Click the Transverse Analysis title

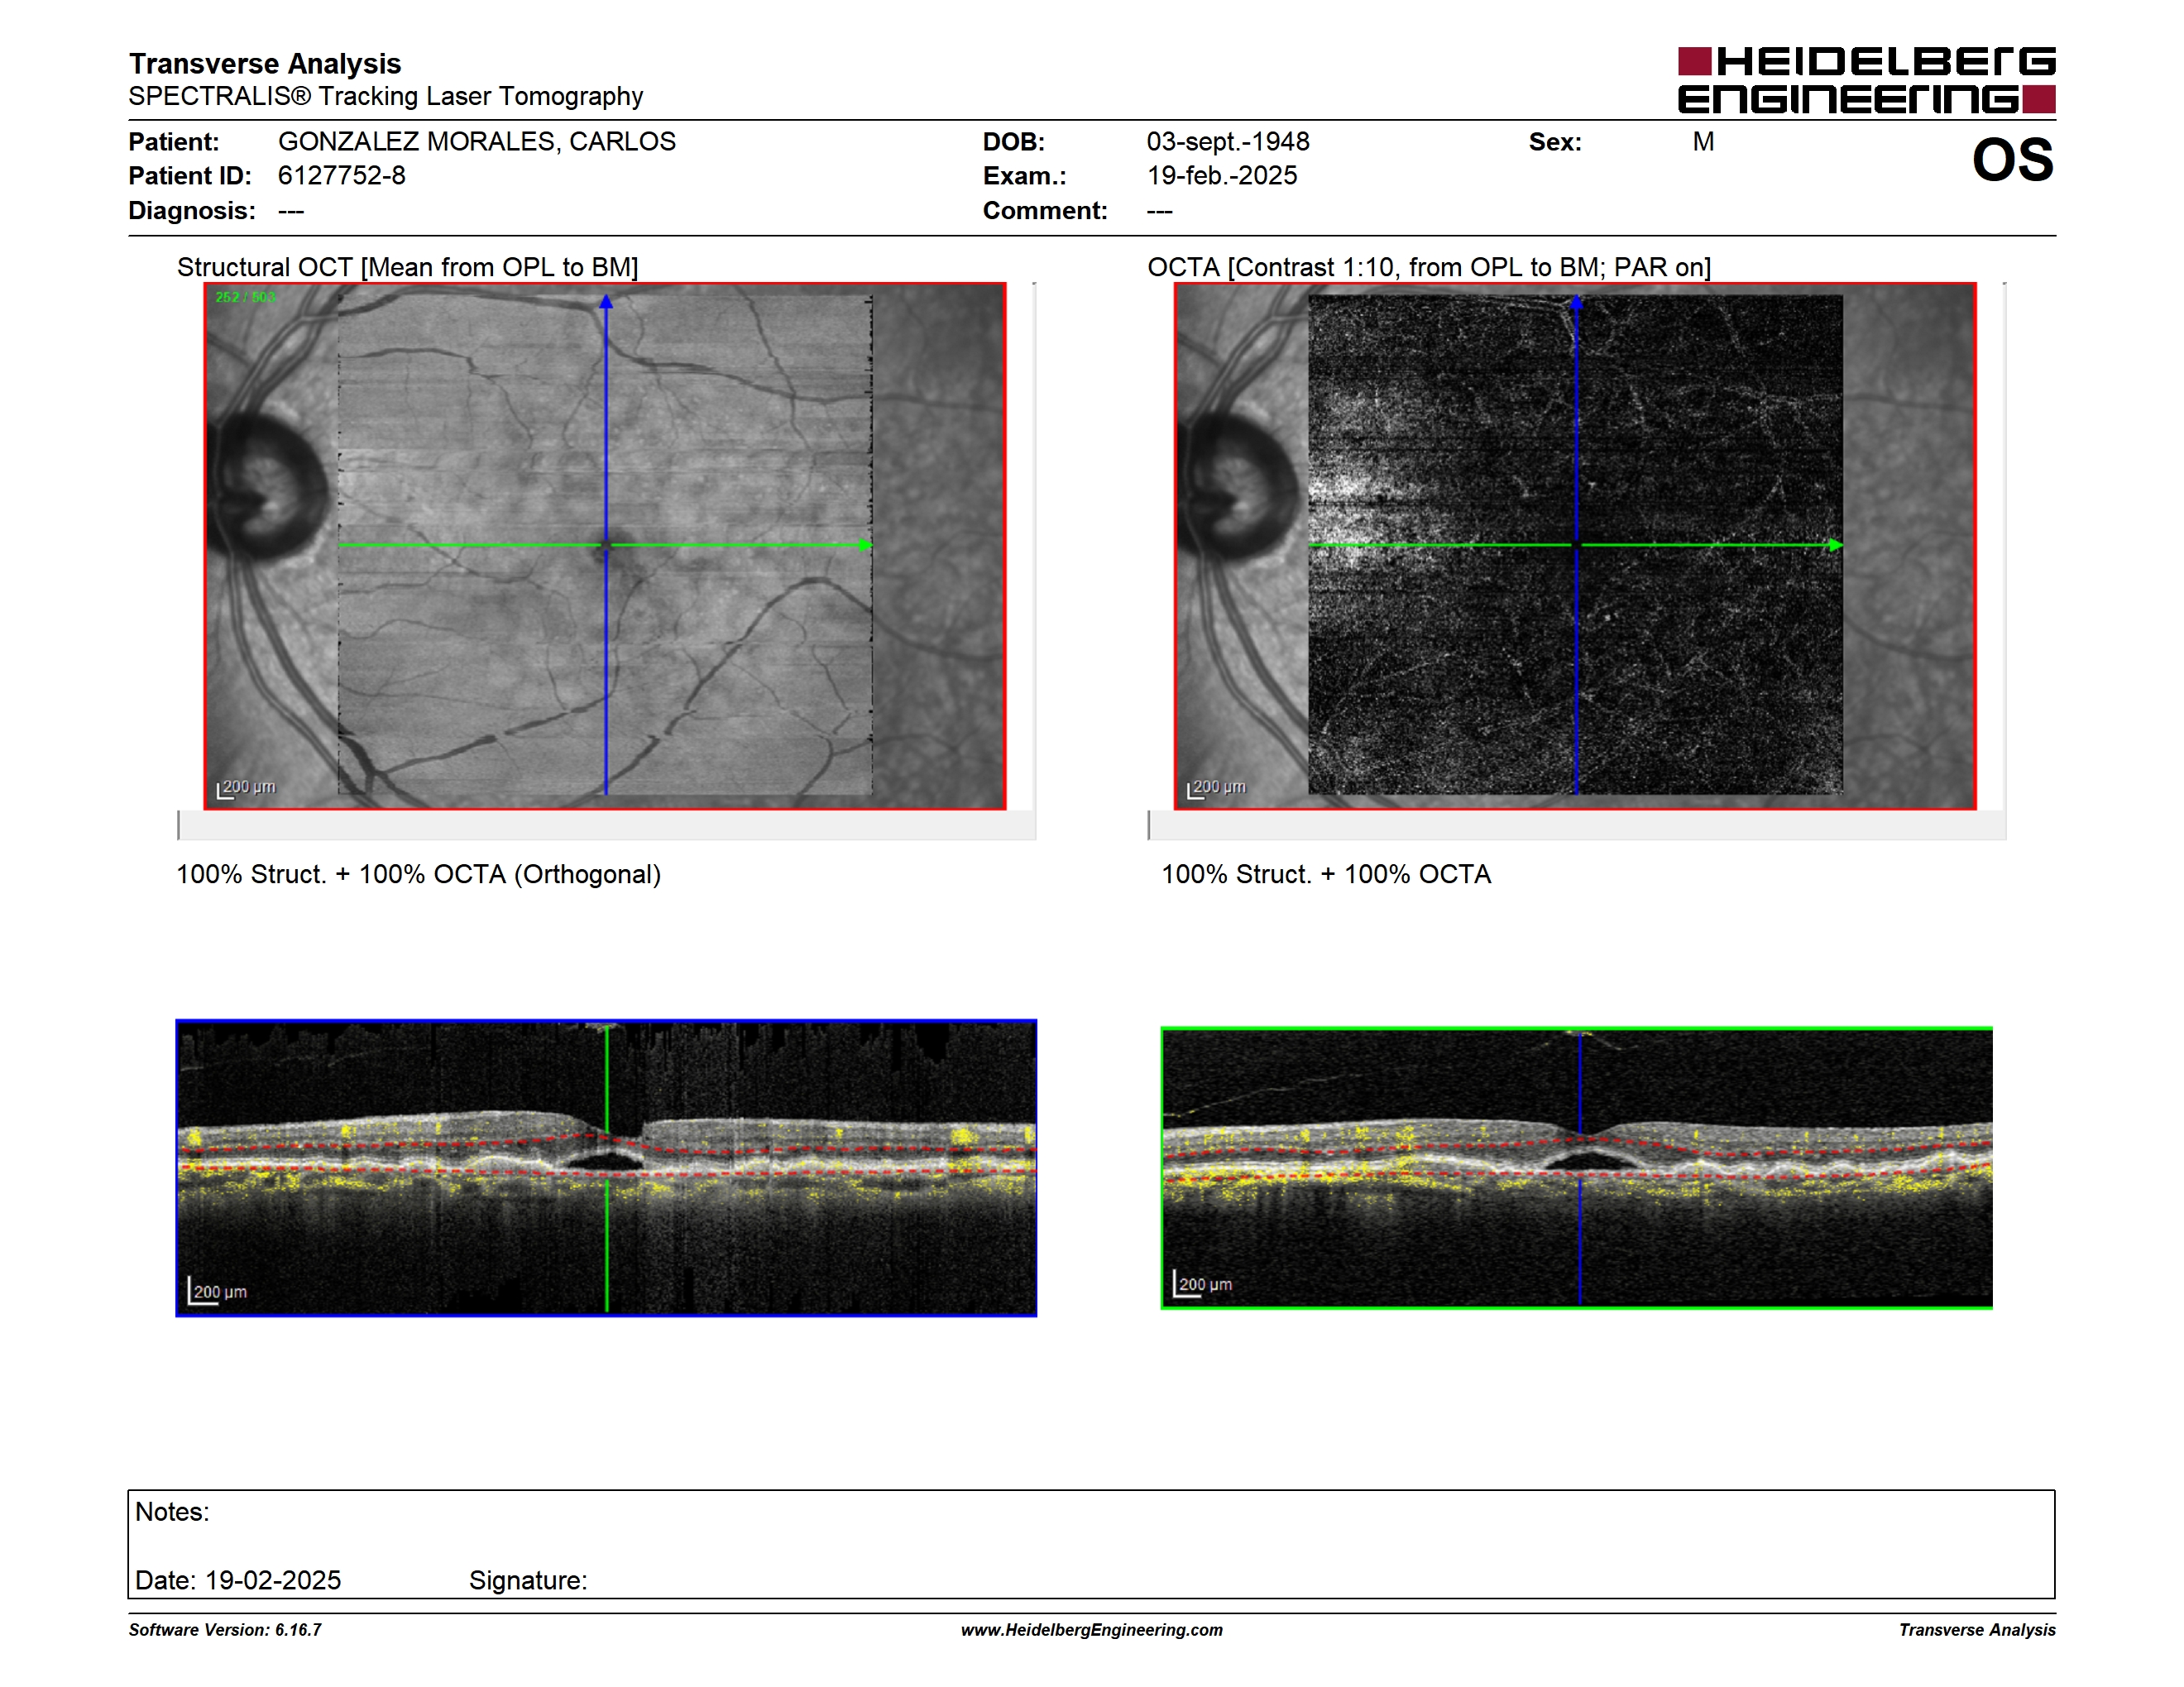(x=265, y=63)
